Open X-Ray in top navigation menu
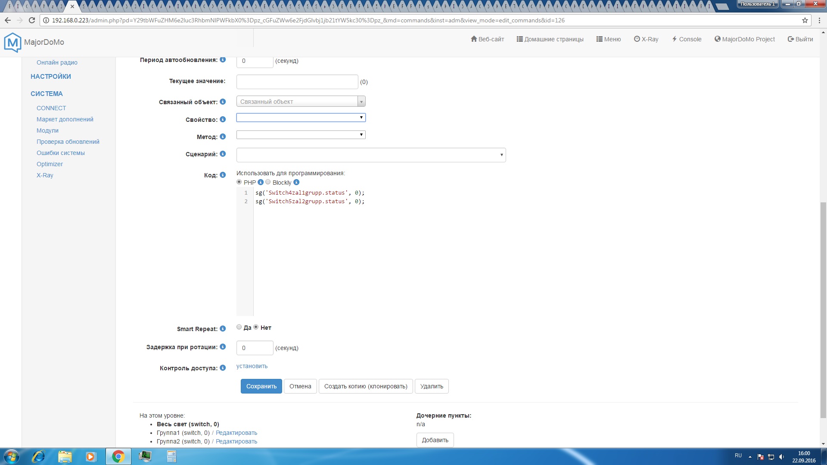 (x=646, y=39)
